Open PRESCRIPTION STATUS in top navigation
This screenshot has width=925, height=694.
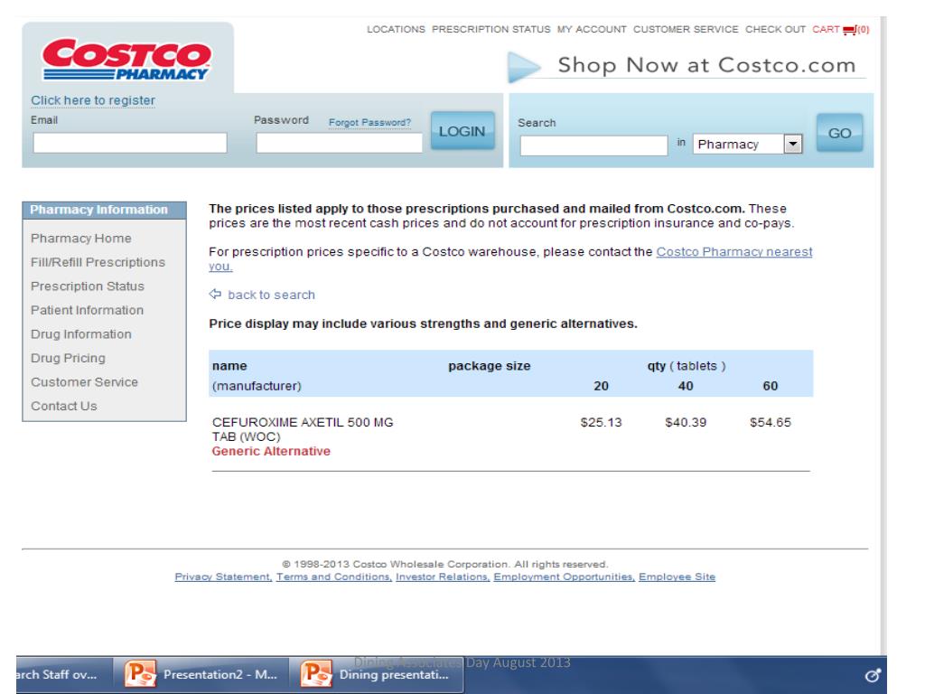491,30
